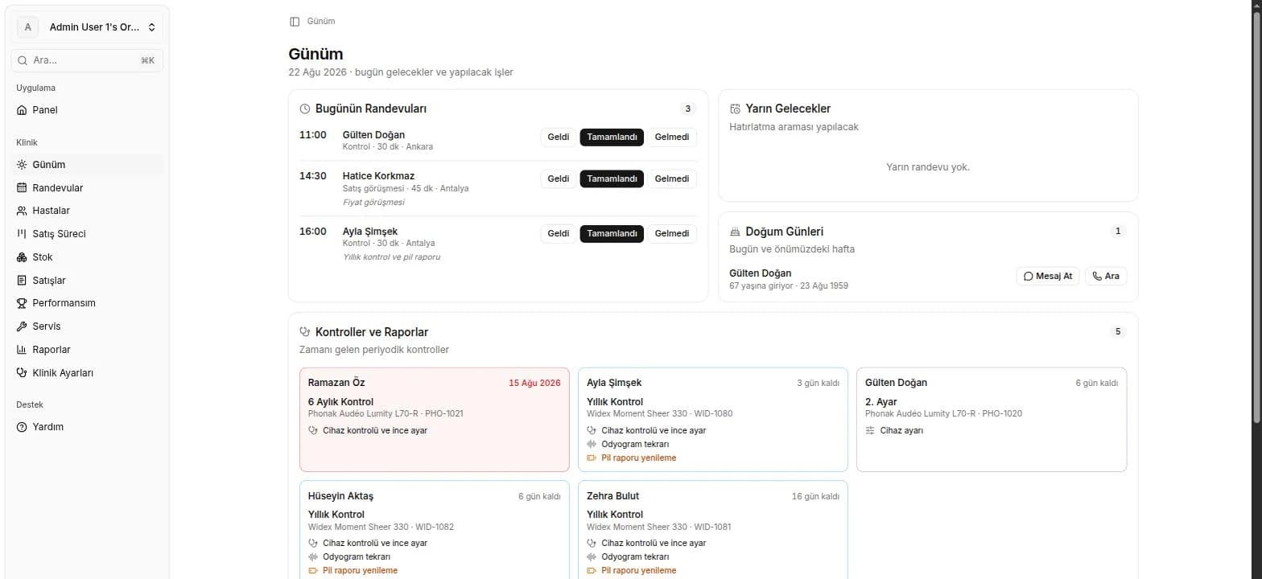Click Gülten Doğan 2. Ayar title
This screenshot has width=1262, height=579.
coord(881,402)
